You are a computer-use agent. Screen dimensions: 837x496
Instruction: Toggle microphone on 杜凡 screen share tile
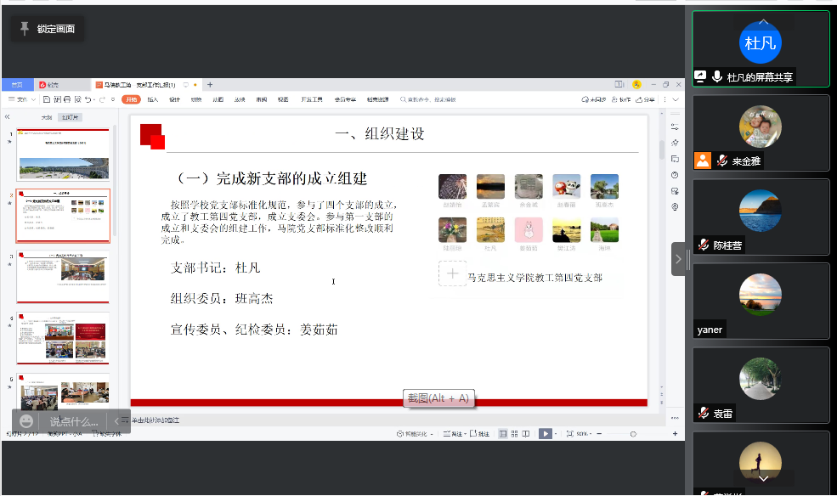click(x=717, y=76)
